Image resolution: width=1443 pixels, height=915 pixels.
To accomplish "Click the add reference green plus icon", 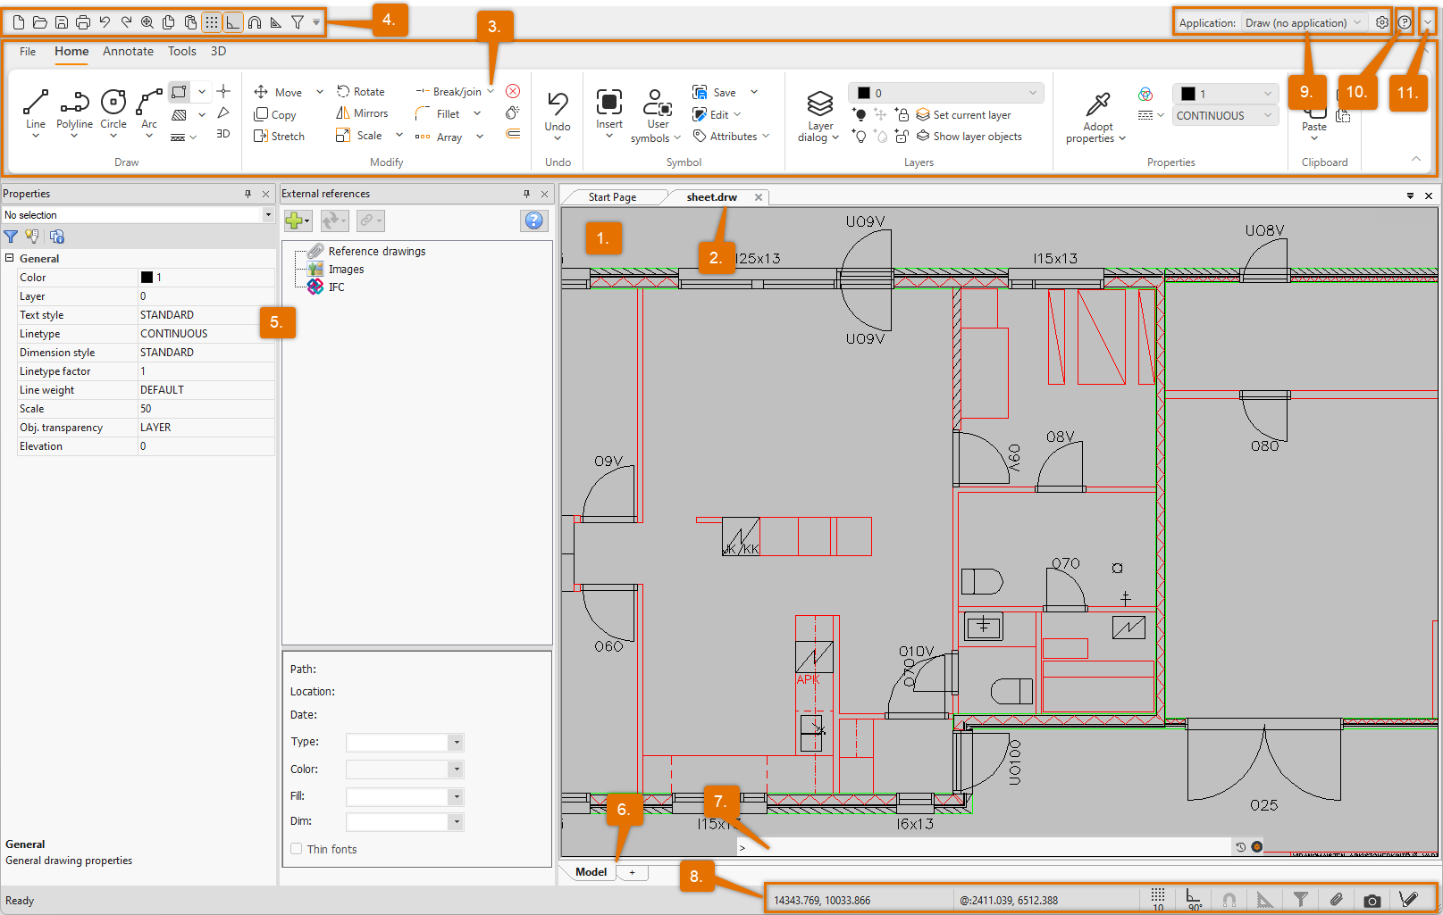I will click(x=294, y=220).
